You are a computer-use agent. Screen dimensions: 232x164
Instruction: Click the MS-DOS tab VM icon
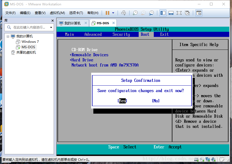pyautogui.click(x=94, y=23)
